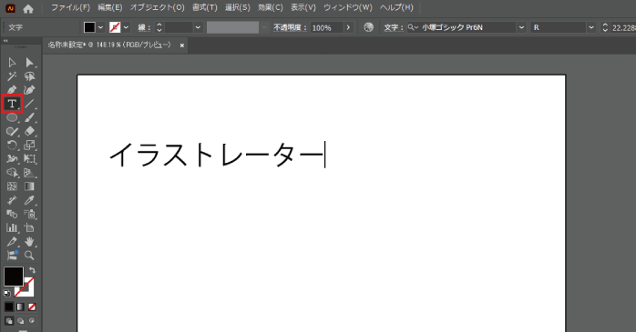Image resolution: width=636 pixels, height=332 pixels.
Task: Open the font family dropdown
Action: point(521,27)
